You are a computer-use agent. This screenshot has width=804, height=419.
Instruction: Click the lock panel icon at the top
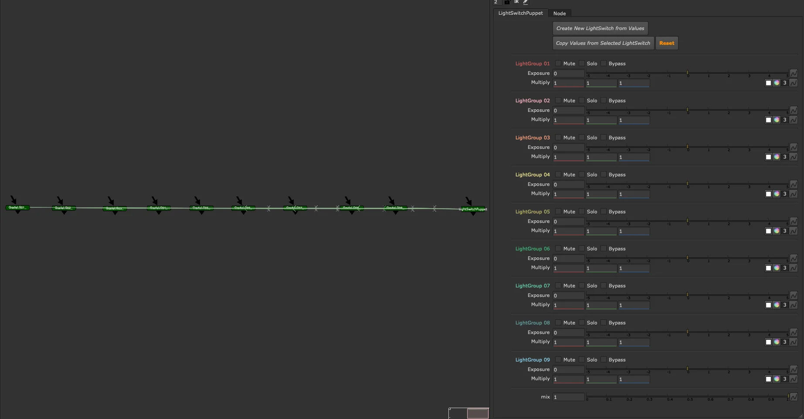[x=507, y=2]
